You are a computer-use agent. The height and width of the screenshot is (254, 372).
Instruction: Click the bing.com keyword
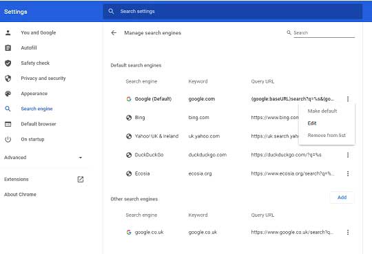(x=199, y=118)
